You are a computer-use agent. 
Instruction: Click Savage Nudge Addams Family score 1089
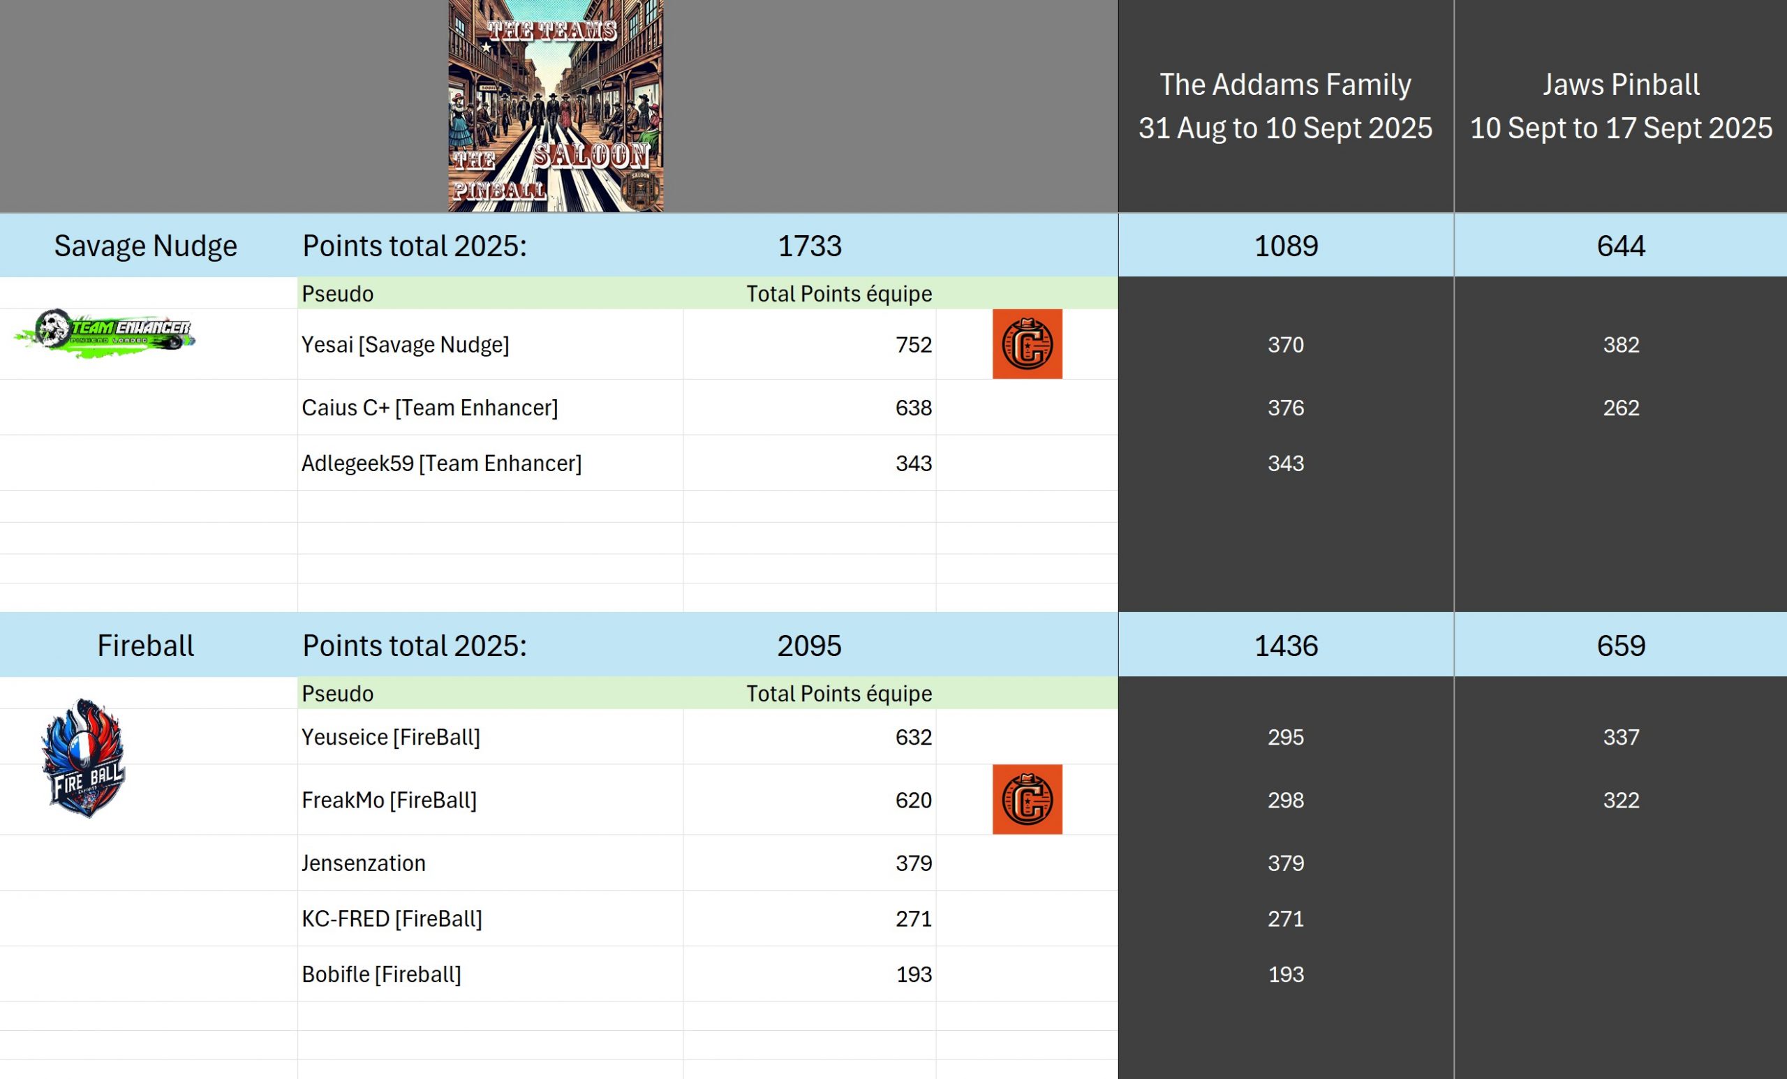coord(1286,246)
